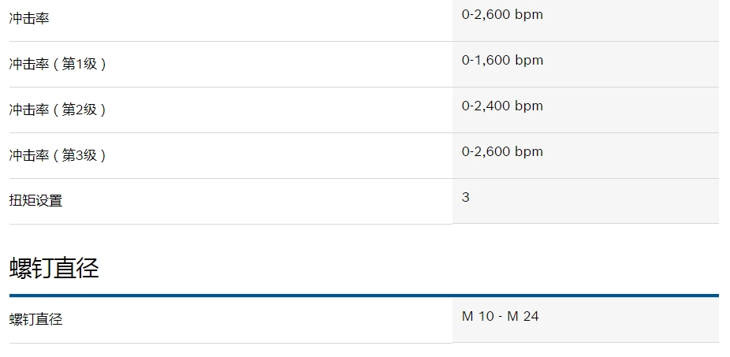Click empty gray area right of "M 10 - M 24"
The height and width of the screenshot is (357, 730).
pos(631,319)
